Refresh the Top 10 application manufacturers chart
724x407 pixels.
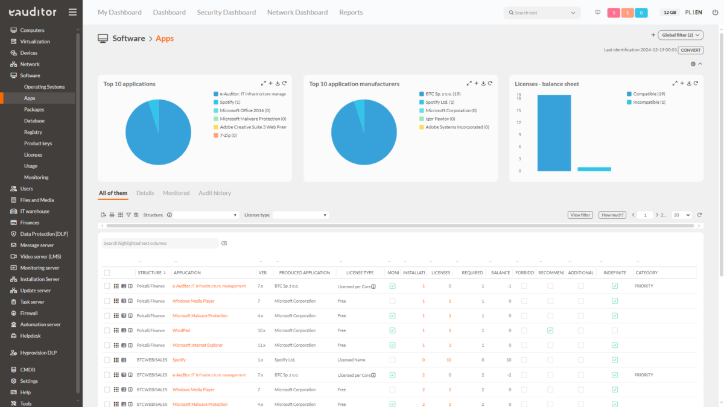[490, 83]
